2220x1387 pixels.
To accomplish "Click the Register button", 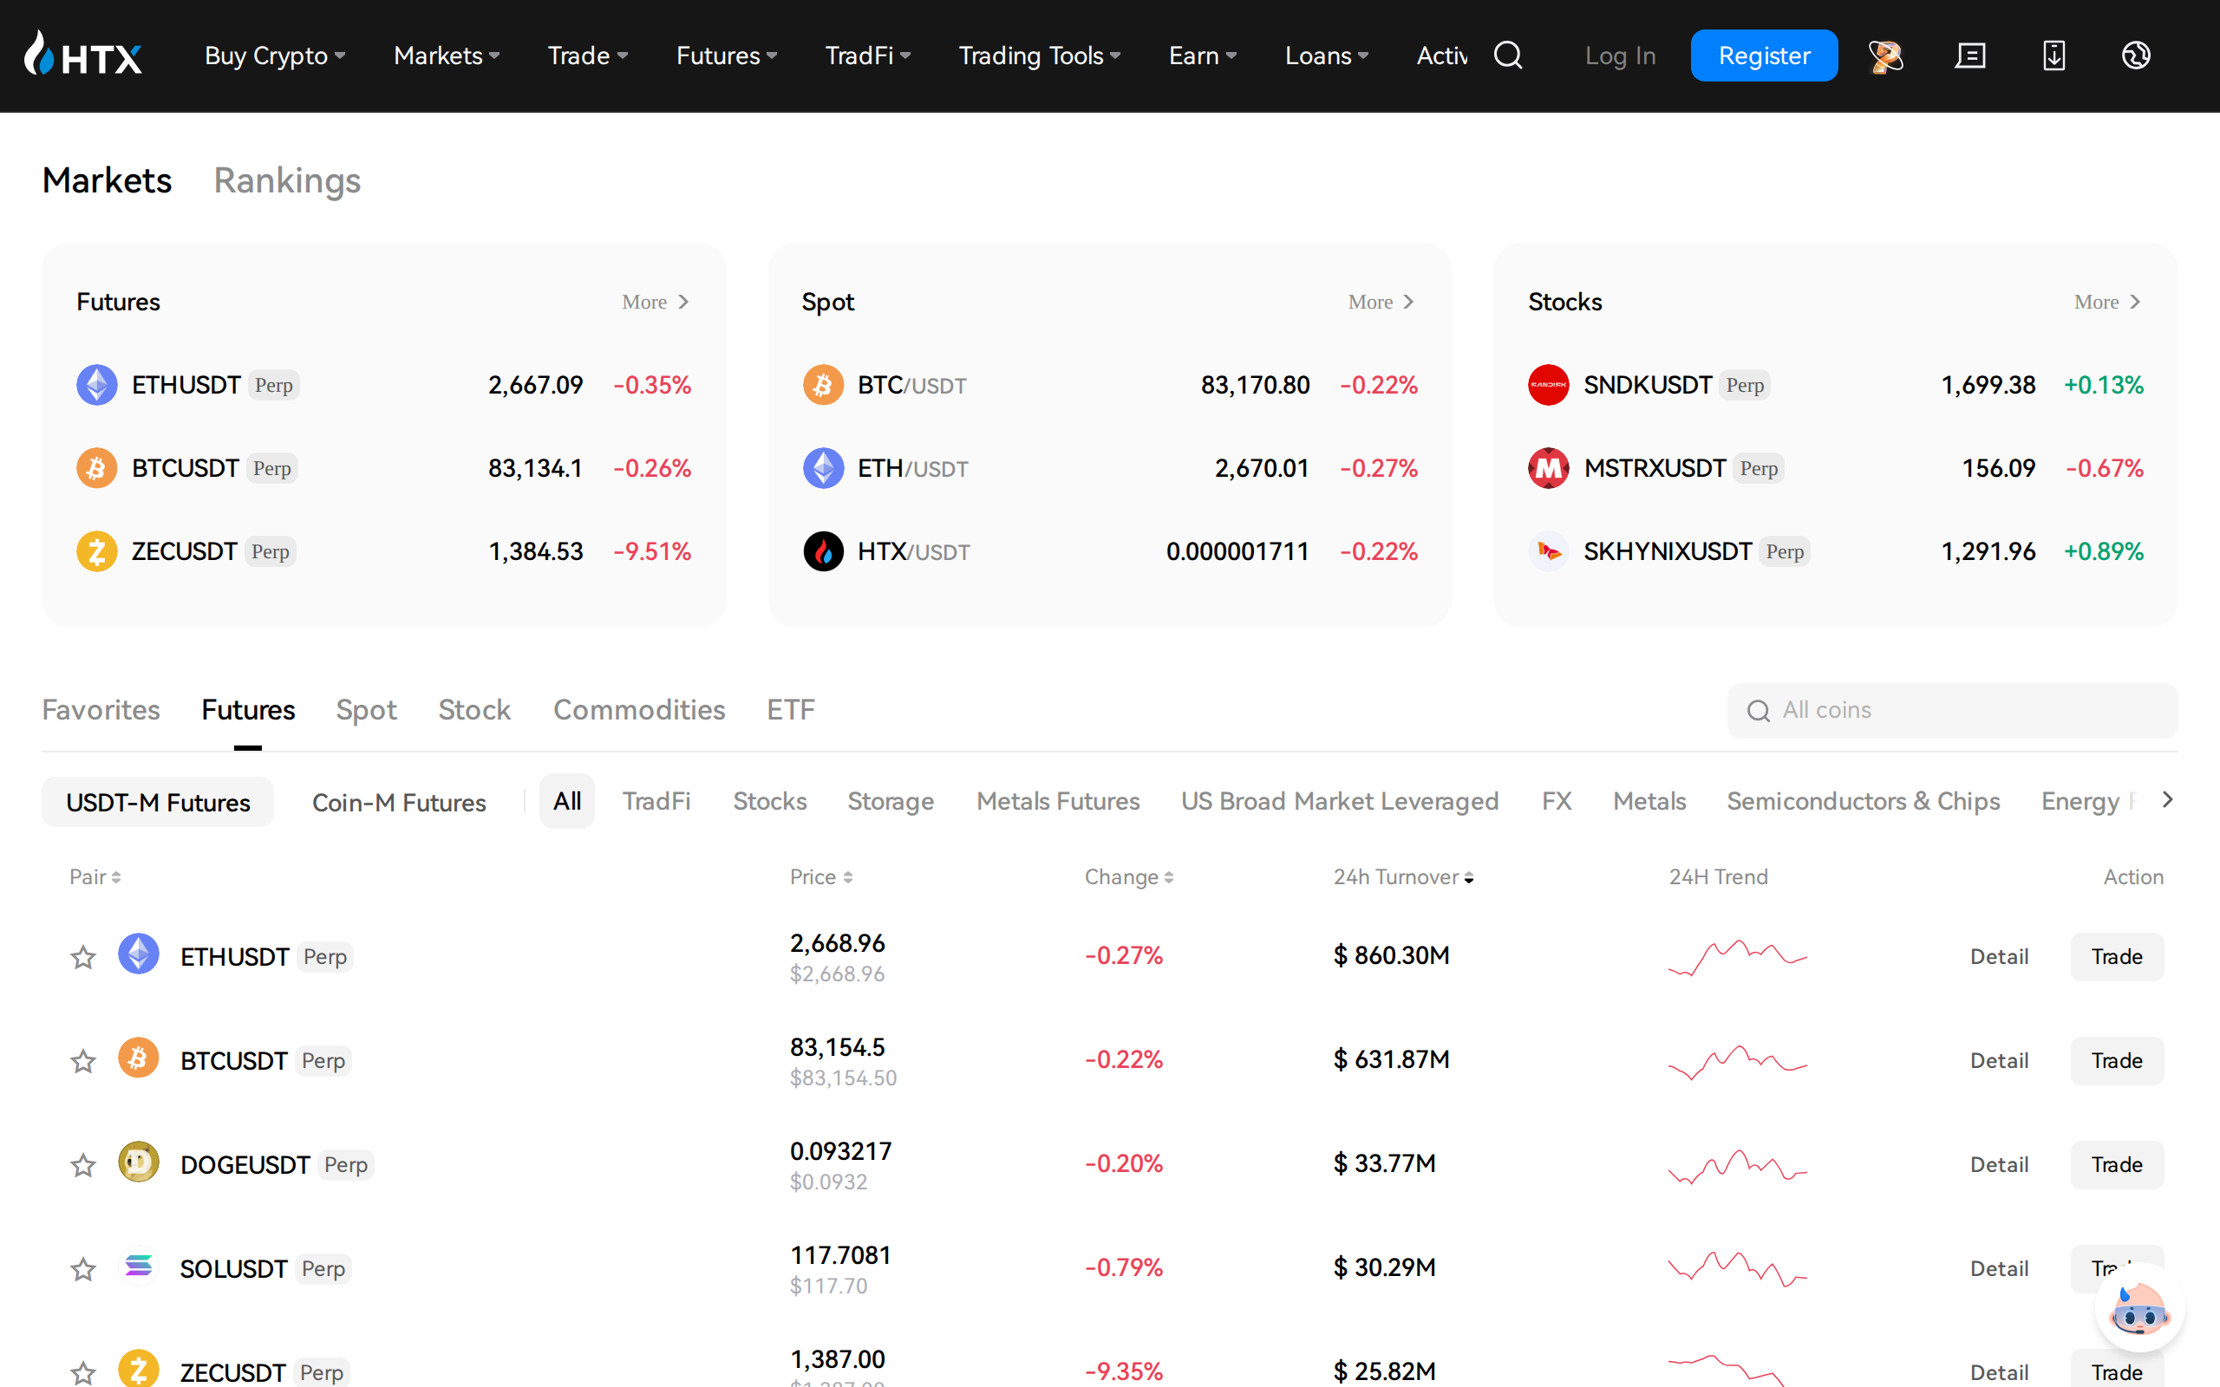I will coord(1764,56).
